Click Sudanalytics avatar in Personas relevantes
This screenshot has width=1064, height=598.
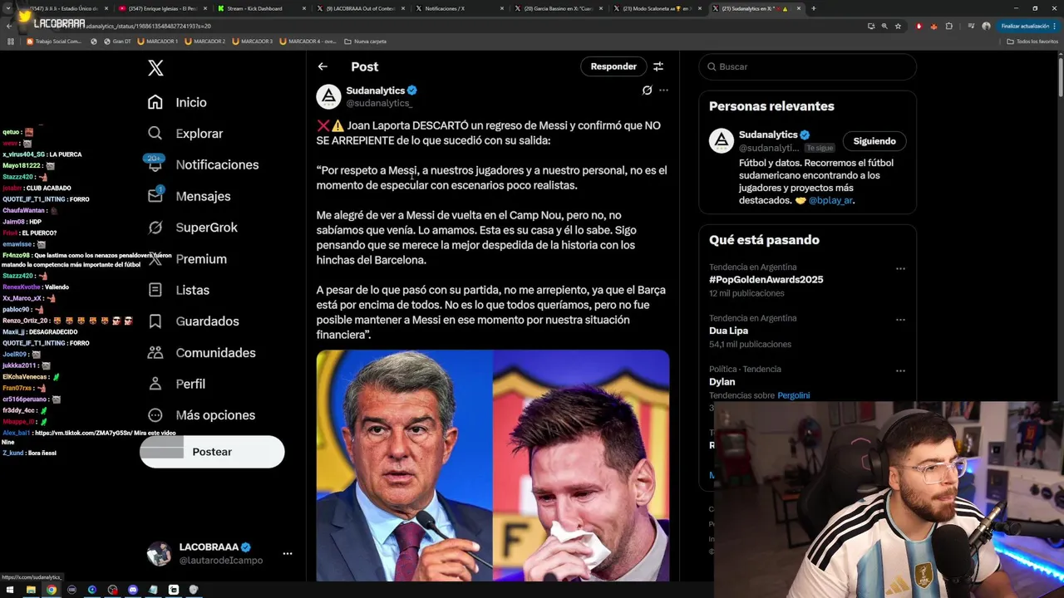(x=721, y=140)
